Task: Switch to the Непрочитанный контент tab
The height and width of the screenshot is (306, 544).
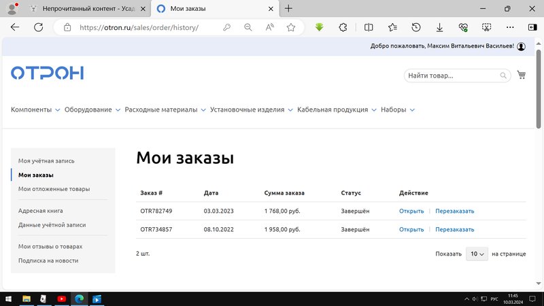Action: [x=88, y=9]
